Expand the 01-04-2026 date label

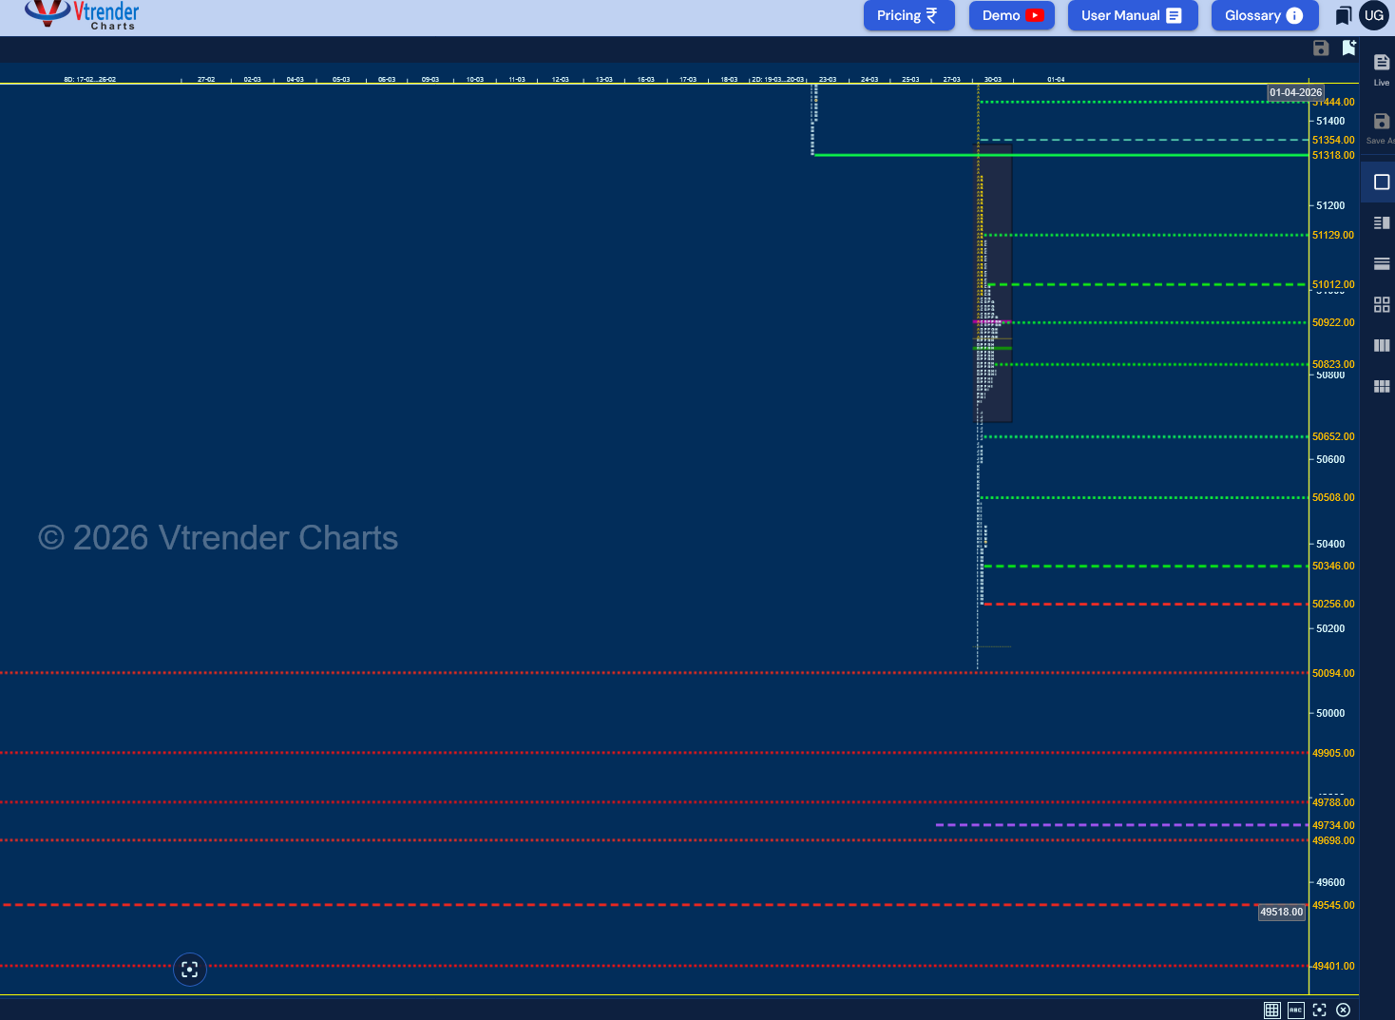[1295, 91]
